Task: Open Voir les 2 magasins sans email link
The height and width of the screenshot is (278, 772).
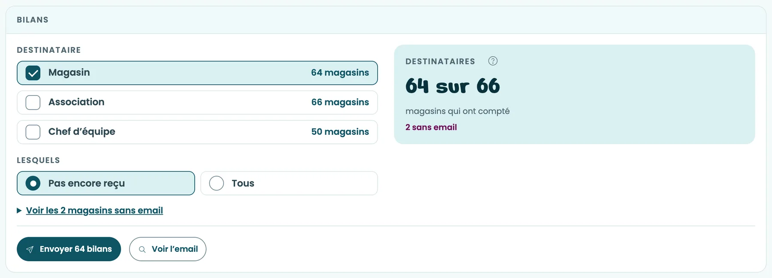Action: pyautogui.click(x=94, y=211)
